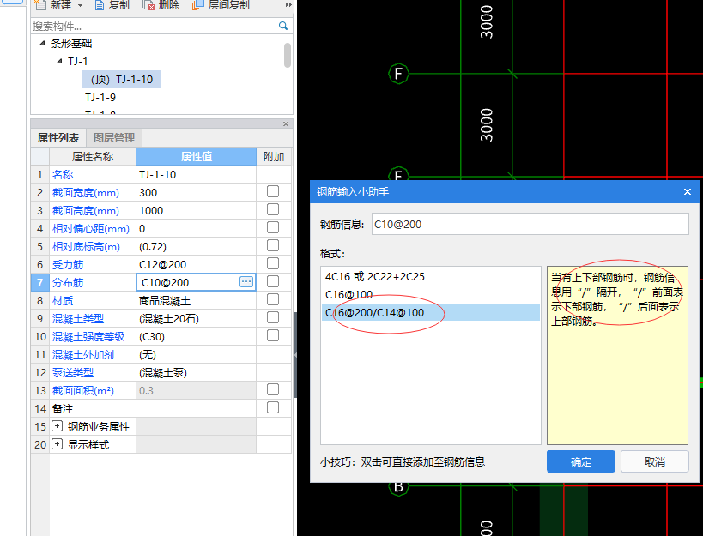
Task: Click the 截面高度 value 1000
Action: point(196,210)
